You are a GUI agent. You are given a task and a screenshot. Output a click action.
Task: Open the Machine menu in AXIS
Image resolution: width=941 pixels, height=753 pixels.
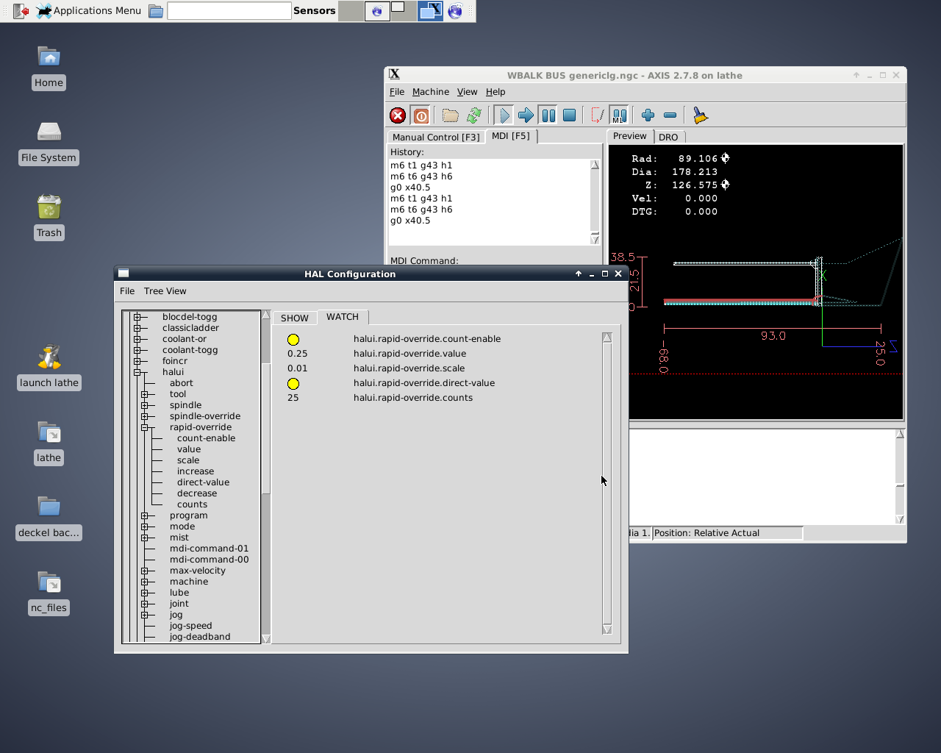tap(430, 92)
